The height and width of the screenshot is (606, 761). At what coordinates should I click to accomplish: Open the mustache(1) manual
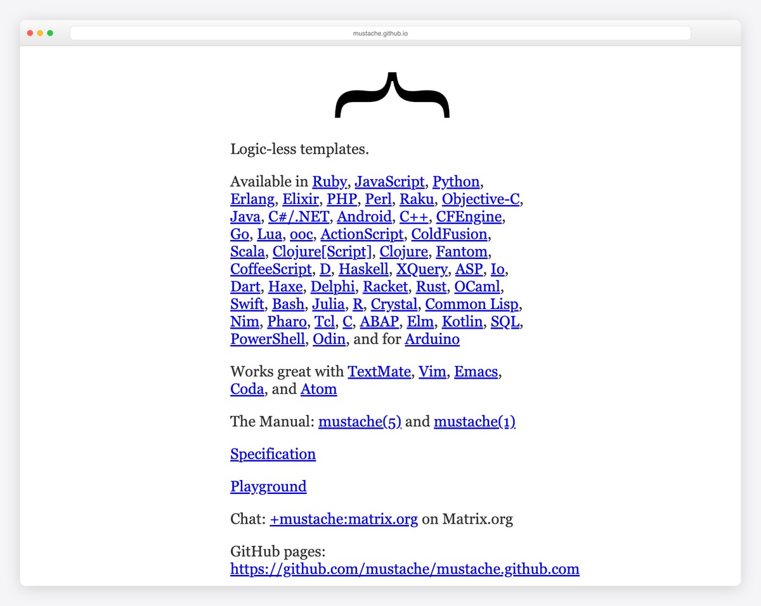[x=474, y=422]
